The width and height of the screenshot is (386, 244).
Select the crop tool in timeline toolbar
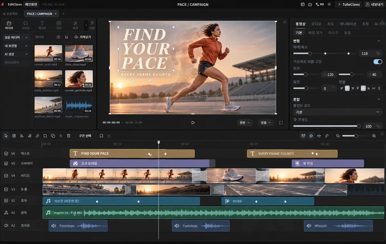[x=45, y=136]
